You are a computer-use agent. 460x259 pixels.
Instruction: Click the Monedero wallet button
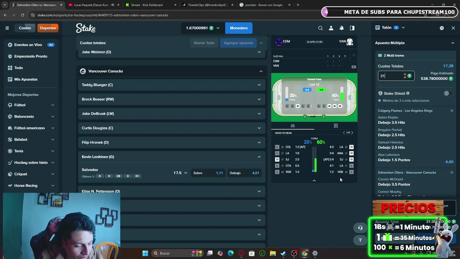(239, 28)
